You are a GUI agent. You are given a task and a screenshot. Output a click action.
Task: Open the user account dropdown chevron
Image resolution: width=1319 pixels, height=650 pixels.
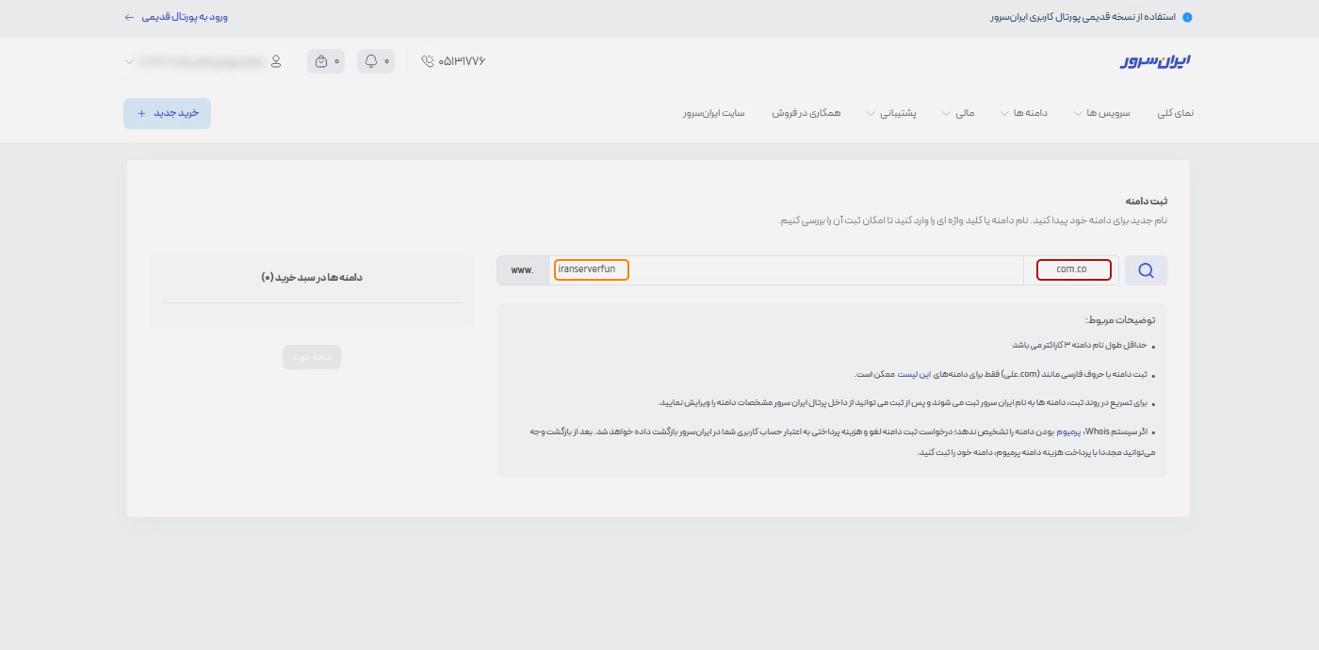(129, 62)
